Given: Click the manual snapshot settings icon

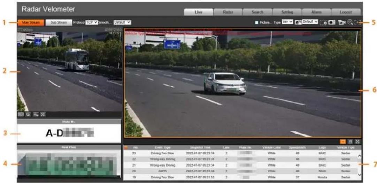Looking at the screenshot, I should [323, 23].
